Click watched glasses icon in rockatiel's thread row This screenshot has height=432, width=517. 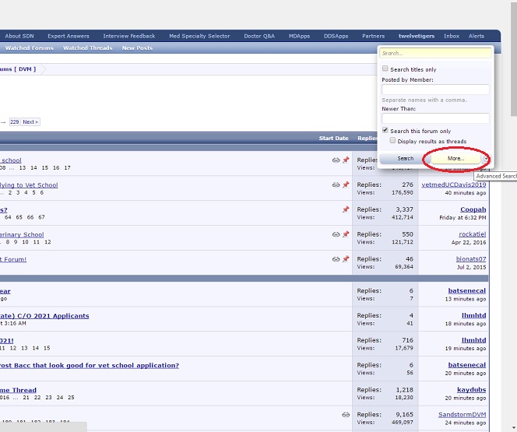point(336,234)
